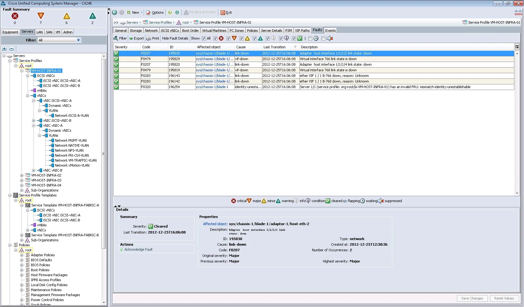Click the root org icon in the breadcrumb
The height and width of the screenshot is (307, 524).
click(179, 22)
